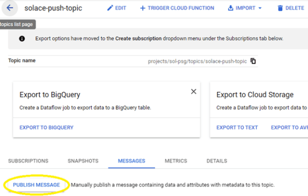Click the solace-push-topic page title
The width and height of the screenshot is (308, 196).
[x=53, y=8]
